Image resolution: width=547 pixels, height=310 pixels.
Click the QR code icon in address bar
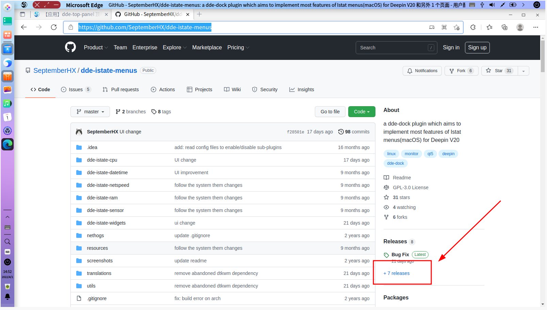click(444, 27)
